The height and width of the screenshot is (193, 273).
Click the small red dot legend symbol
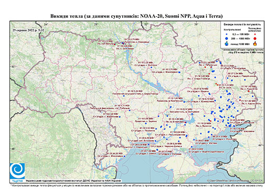click(x=255, y=35)
